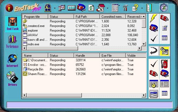Select the Shawn Roac... window row
Screen dimensions: 178x112
click(x=84, y=74)
